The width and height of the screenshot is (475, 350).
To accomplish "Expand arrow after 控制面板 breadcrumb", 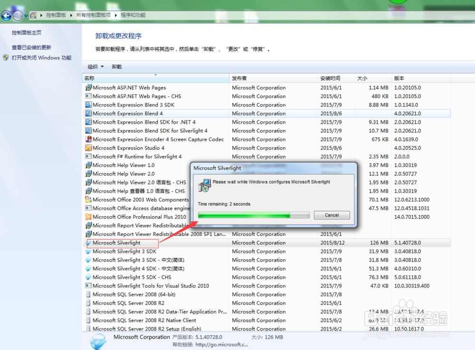I will coord(71,15).
